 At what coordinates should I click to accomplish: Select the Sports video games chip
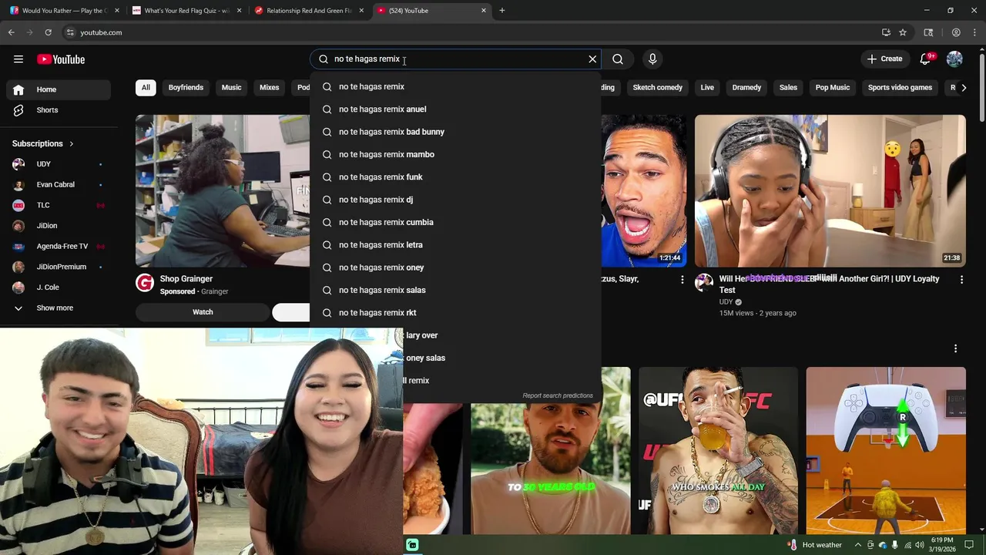pyautogui.click(x=900, y=88)
